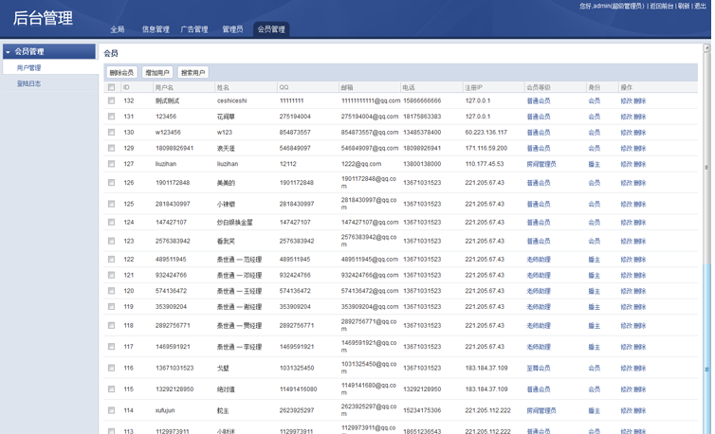
Task: Click 修改 for liuzihan row 127
Action: pos(626,164)
